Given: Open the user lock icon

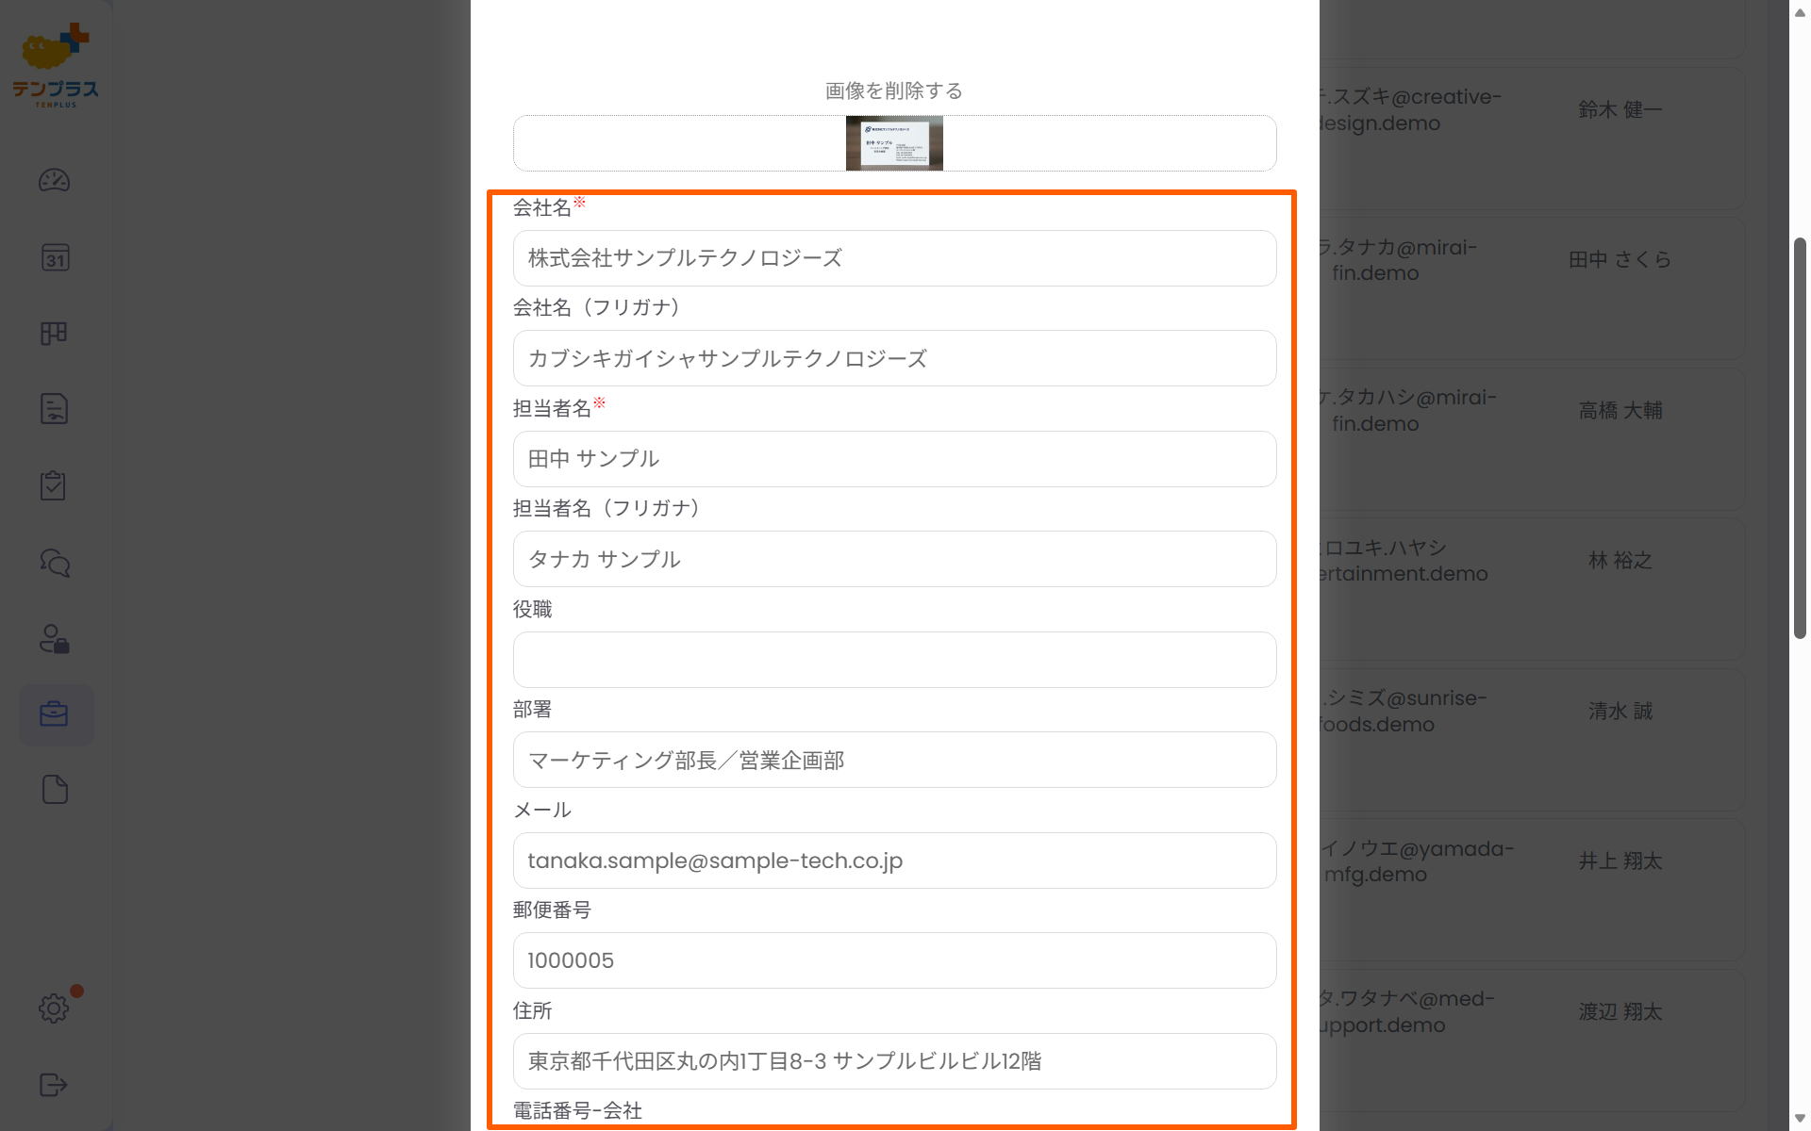Looking at the screenshot, I should pyautogui.click(x=54, y=639).
